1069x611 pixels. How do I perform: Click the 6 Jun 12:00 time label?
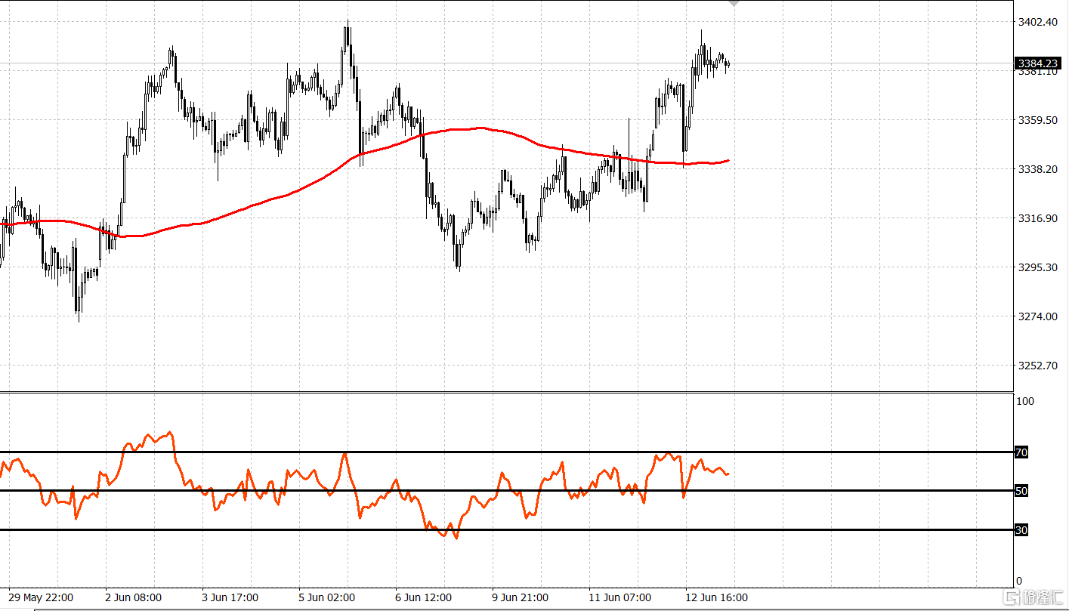click(423, 597)
